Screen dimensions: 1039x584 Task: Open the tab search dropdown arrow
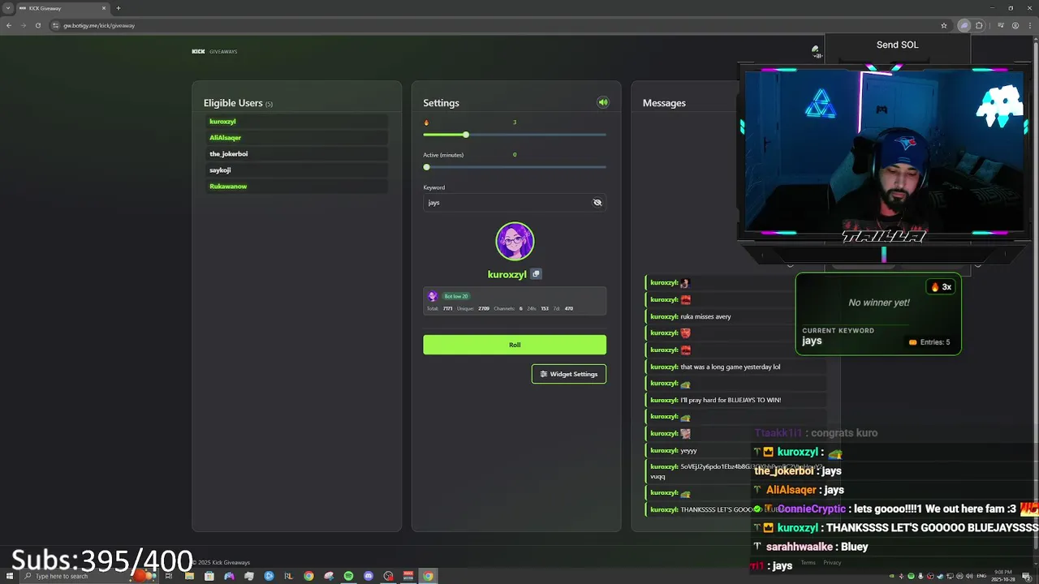click(x=8, y=8)
